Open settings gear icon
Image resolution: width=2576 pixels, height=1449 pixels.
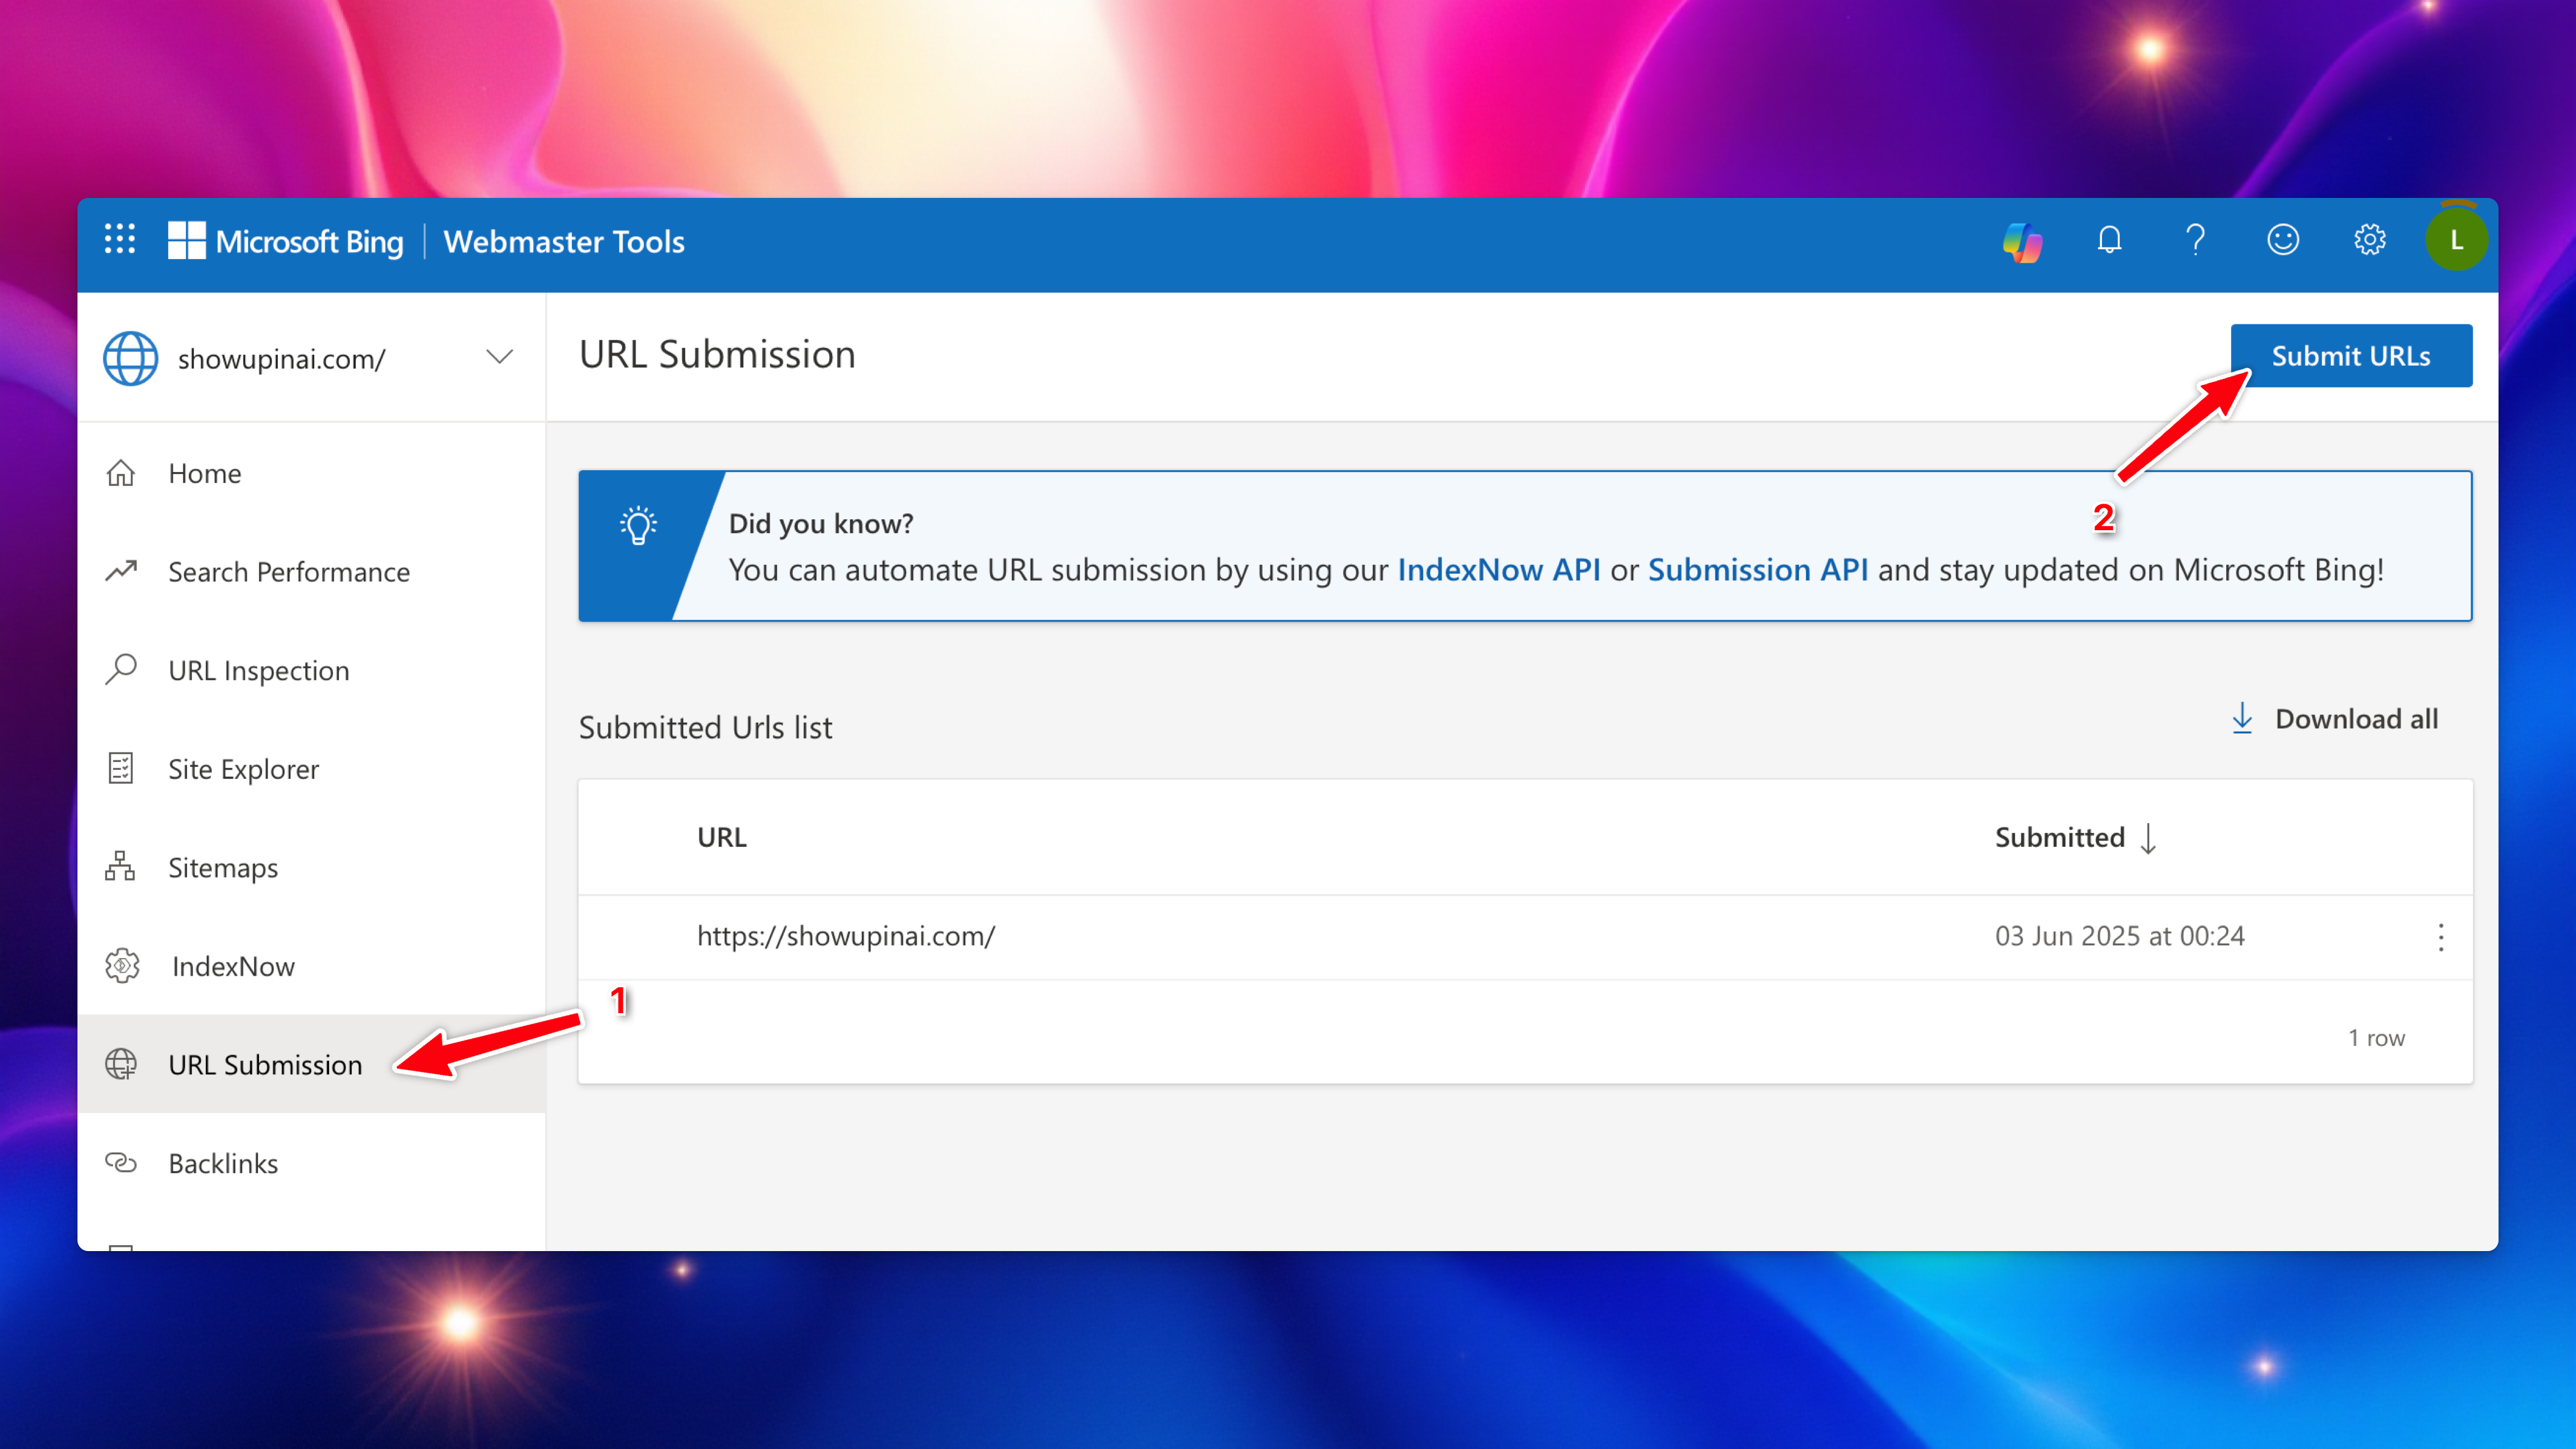point(2369,240)
